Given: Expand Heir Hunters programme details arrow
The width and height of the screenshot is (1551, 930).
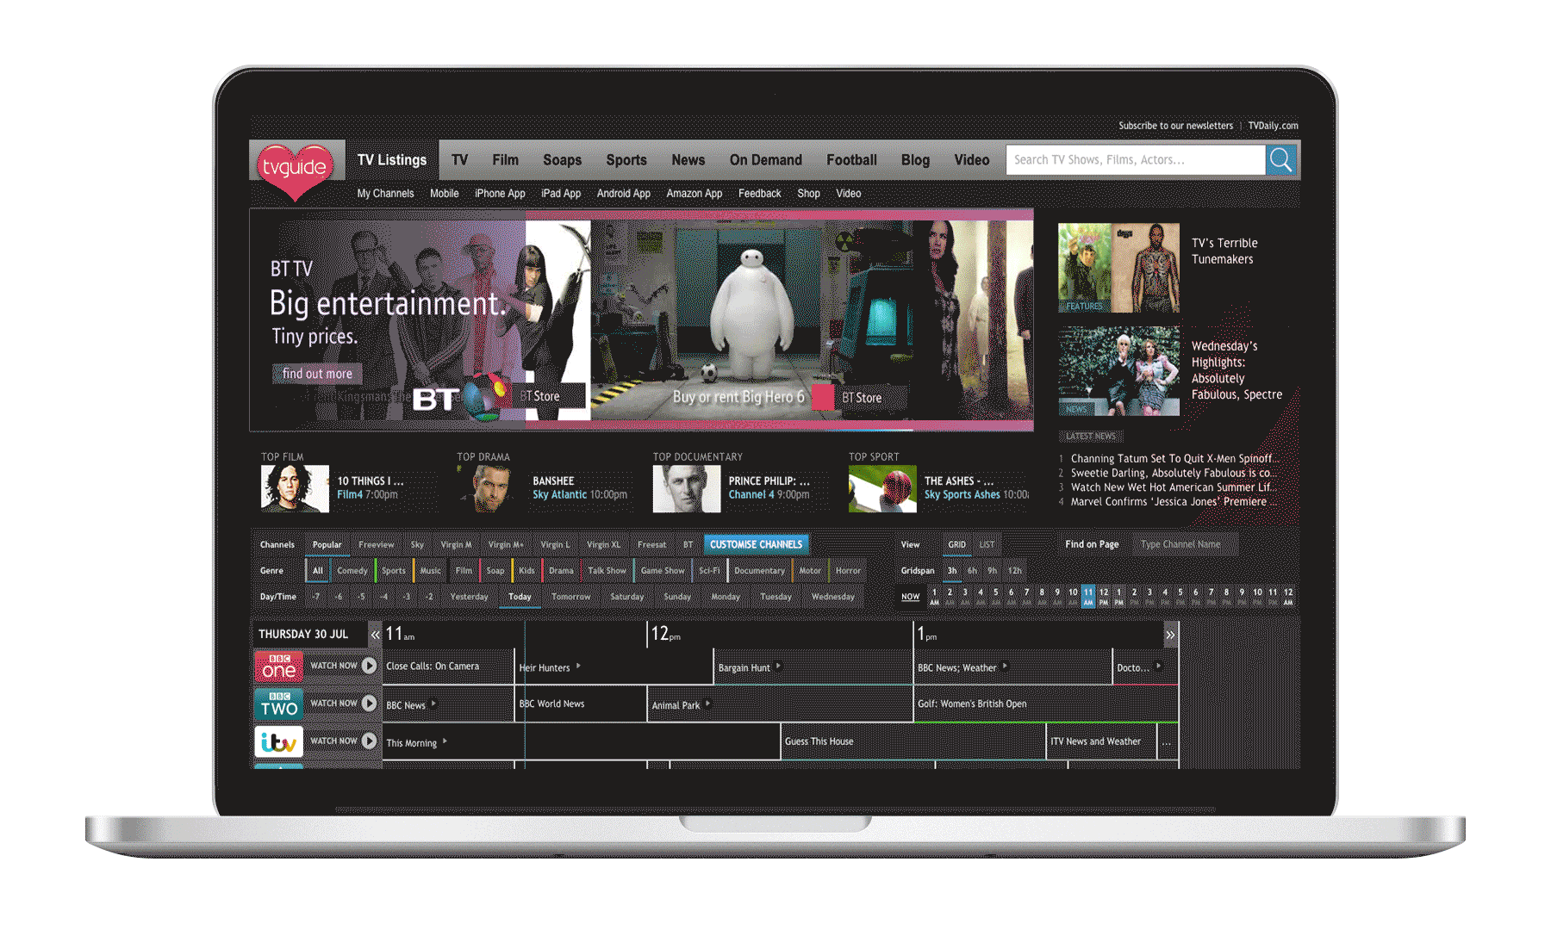Looking at the screenshot, I should pyautogui.click(x=578, y=666).
